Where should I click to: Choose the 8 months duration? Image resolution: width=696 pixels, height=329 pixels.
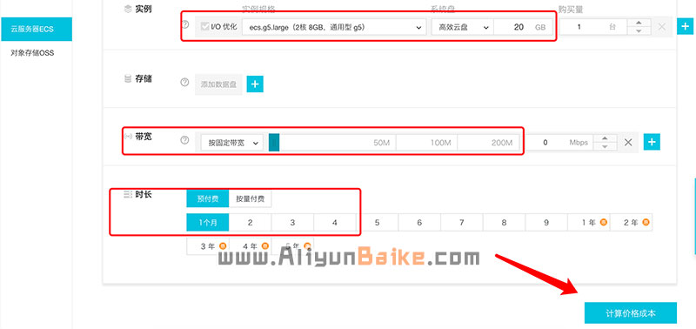pyautogui.click(x=504, y=223)
